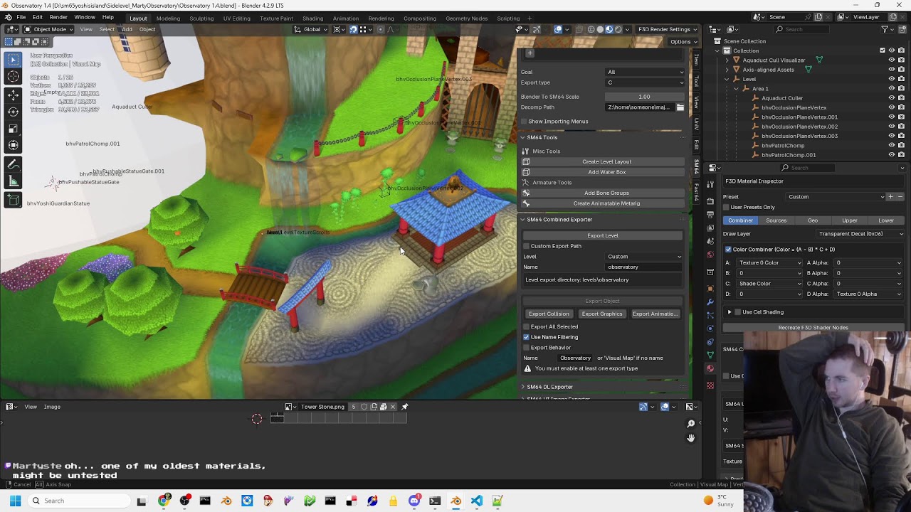Toggle User Presets Only checkbox

[x=726, y=208]
